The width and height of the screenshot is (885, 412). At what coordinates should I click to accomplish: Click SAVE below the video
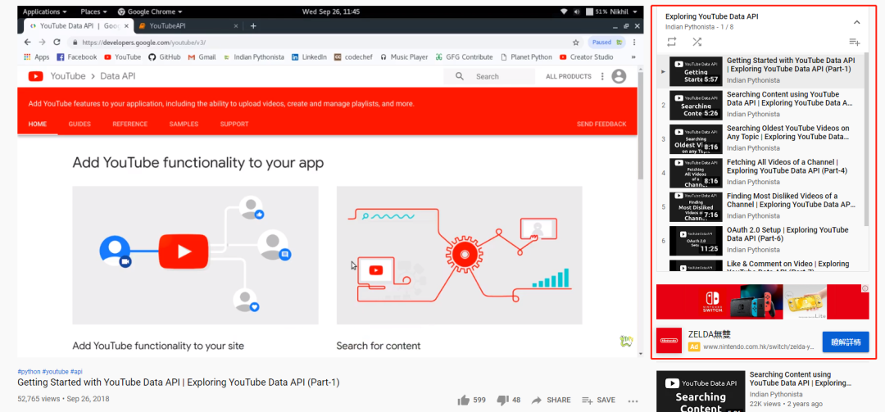coord(599,401)
